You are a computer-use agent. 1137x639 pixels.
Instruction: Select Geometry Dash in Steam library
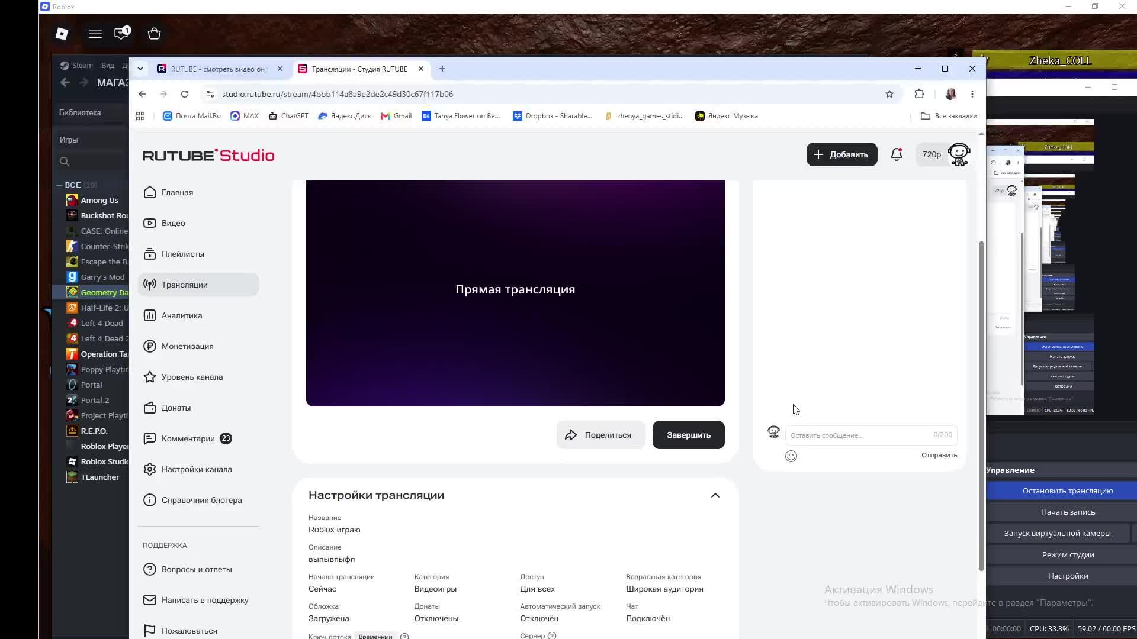click(x=98, y=292)
